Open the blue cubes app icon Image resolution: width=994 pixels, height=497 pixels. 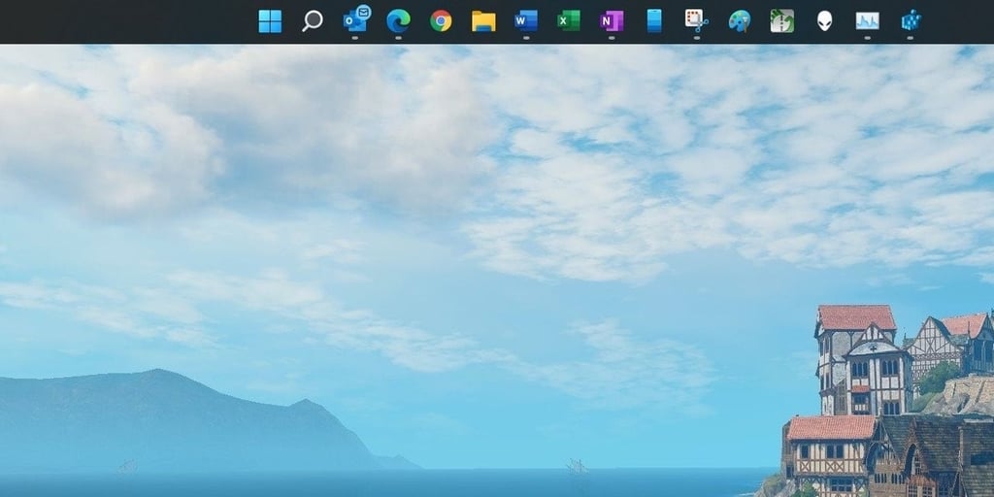(911, 21)
